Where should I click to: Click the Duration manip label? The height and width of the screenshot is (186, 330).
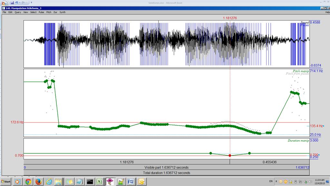coord(298,140)
